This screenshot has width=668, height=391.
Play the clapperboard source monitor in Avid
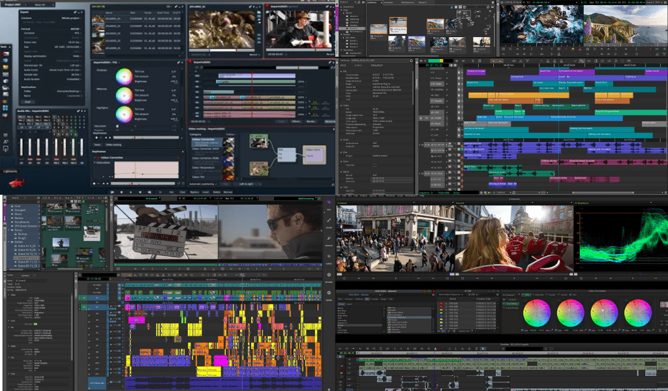pyautogui.click(x=166, y=269)
